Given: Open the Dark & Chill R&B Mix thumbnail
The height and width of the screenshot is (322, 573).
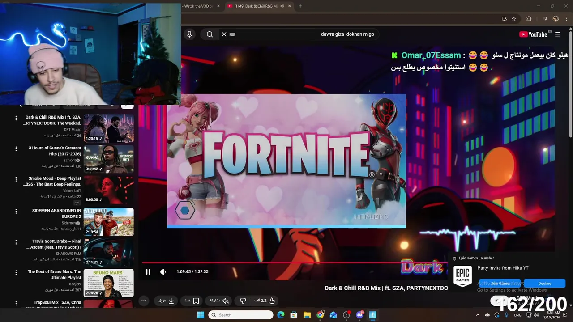Looking at the screenshot, I should [x=109, y=128].
